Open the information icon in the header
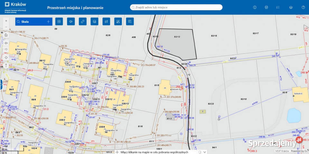 click(x=255, y=7)
